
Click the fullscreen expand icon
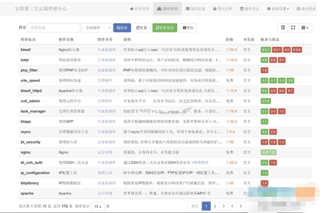[x=293, y=28]
